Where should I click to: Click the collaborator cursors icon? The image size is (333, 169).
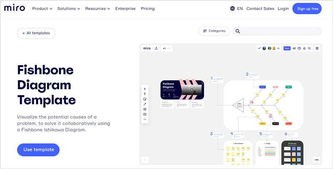click(260, 48)
